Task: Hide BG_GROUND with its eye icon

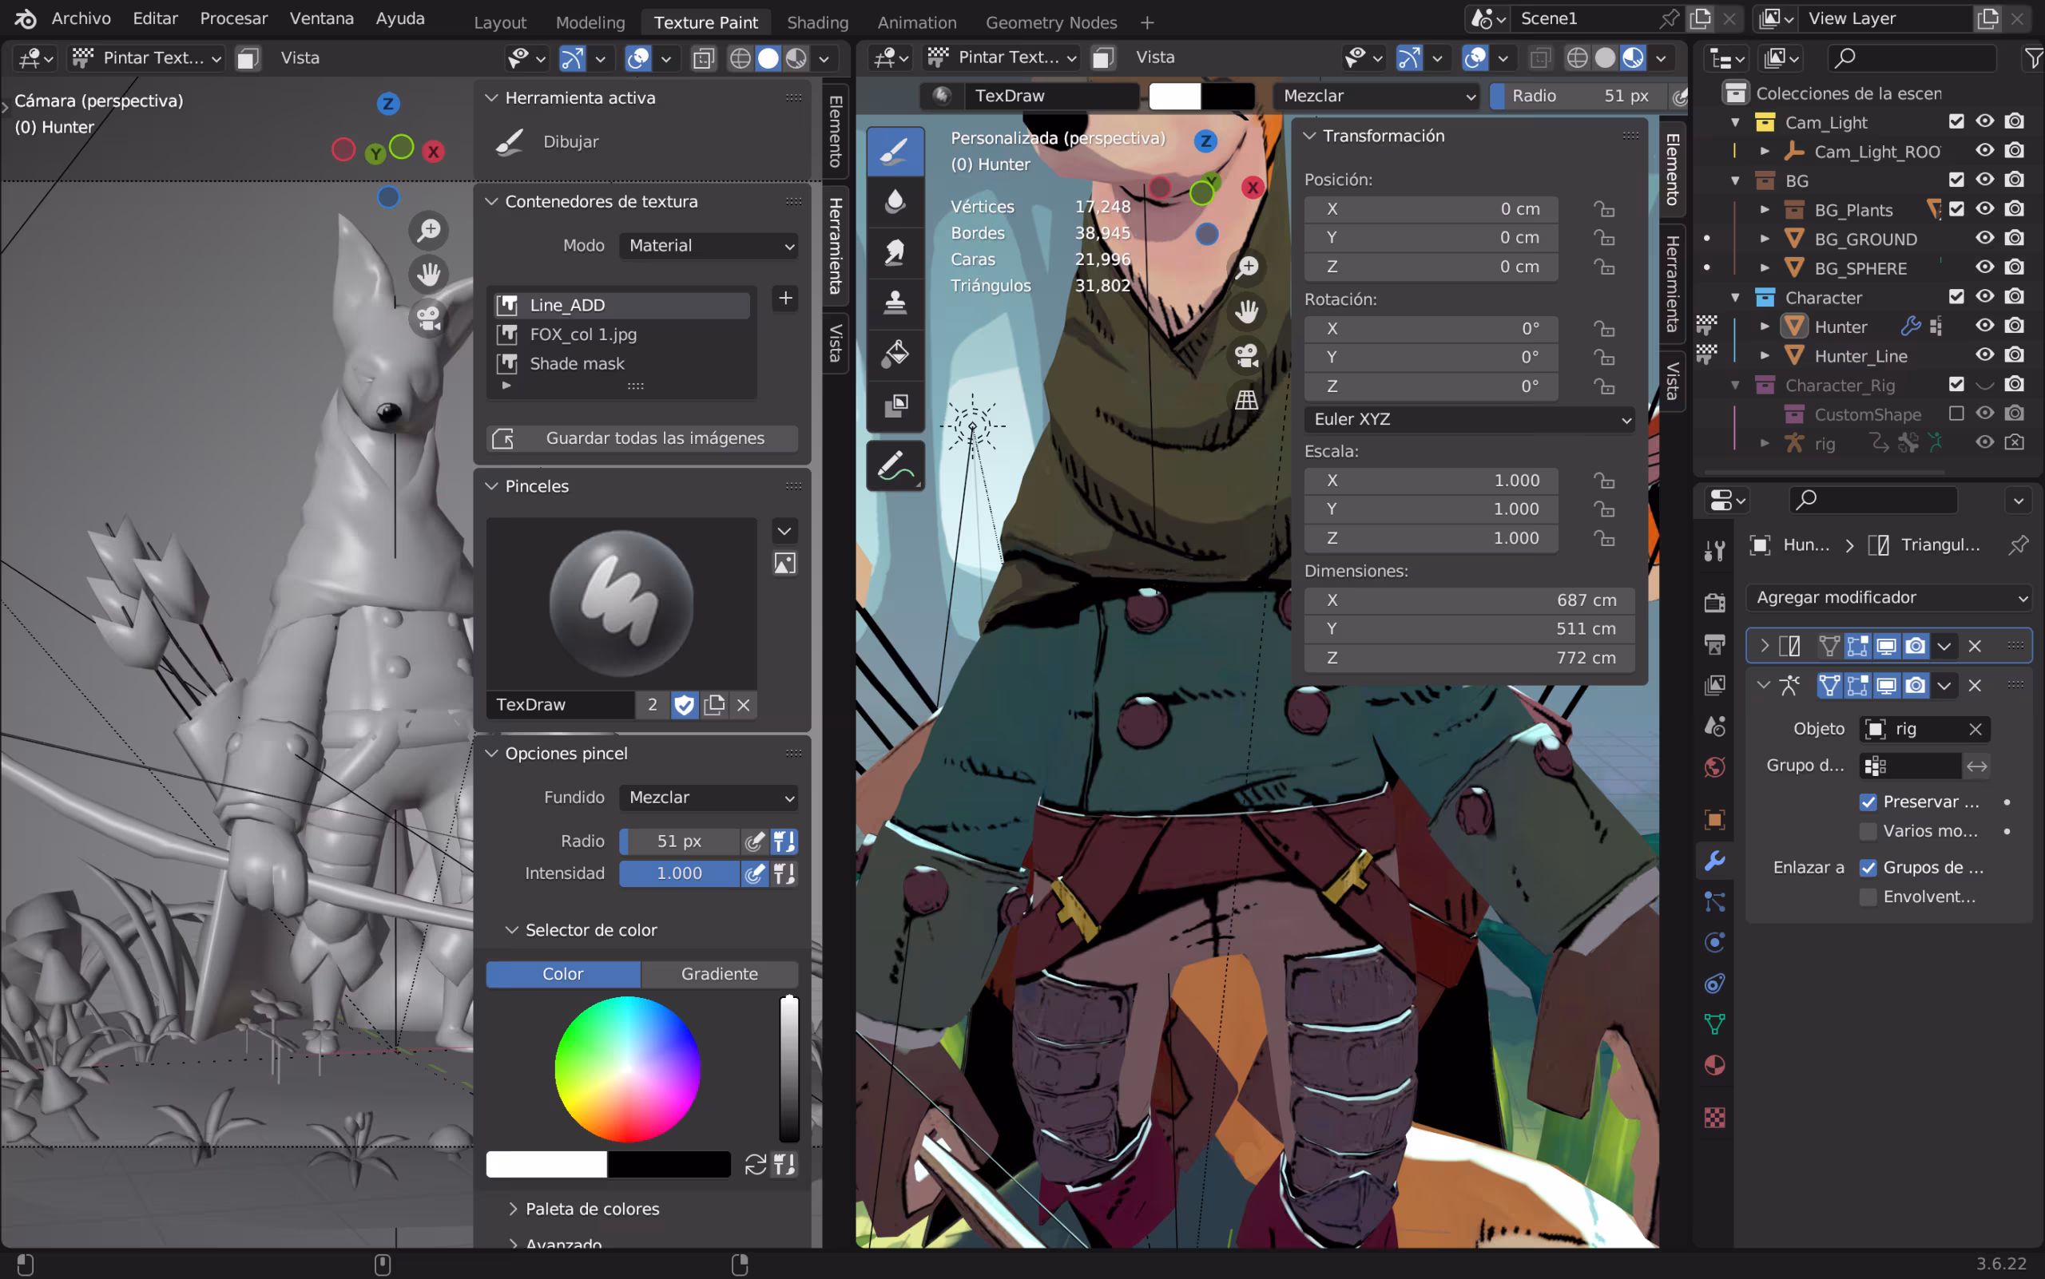Action: pyautogui.click(x=1984, y=239)
